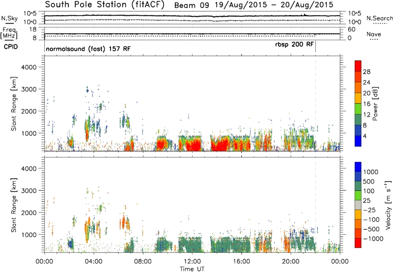Click the '18' frequency axis value
Viewport: 393px width, 272px height.
point(33,29)
